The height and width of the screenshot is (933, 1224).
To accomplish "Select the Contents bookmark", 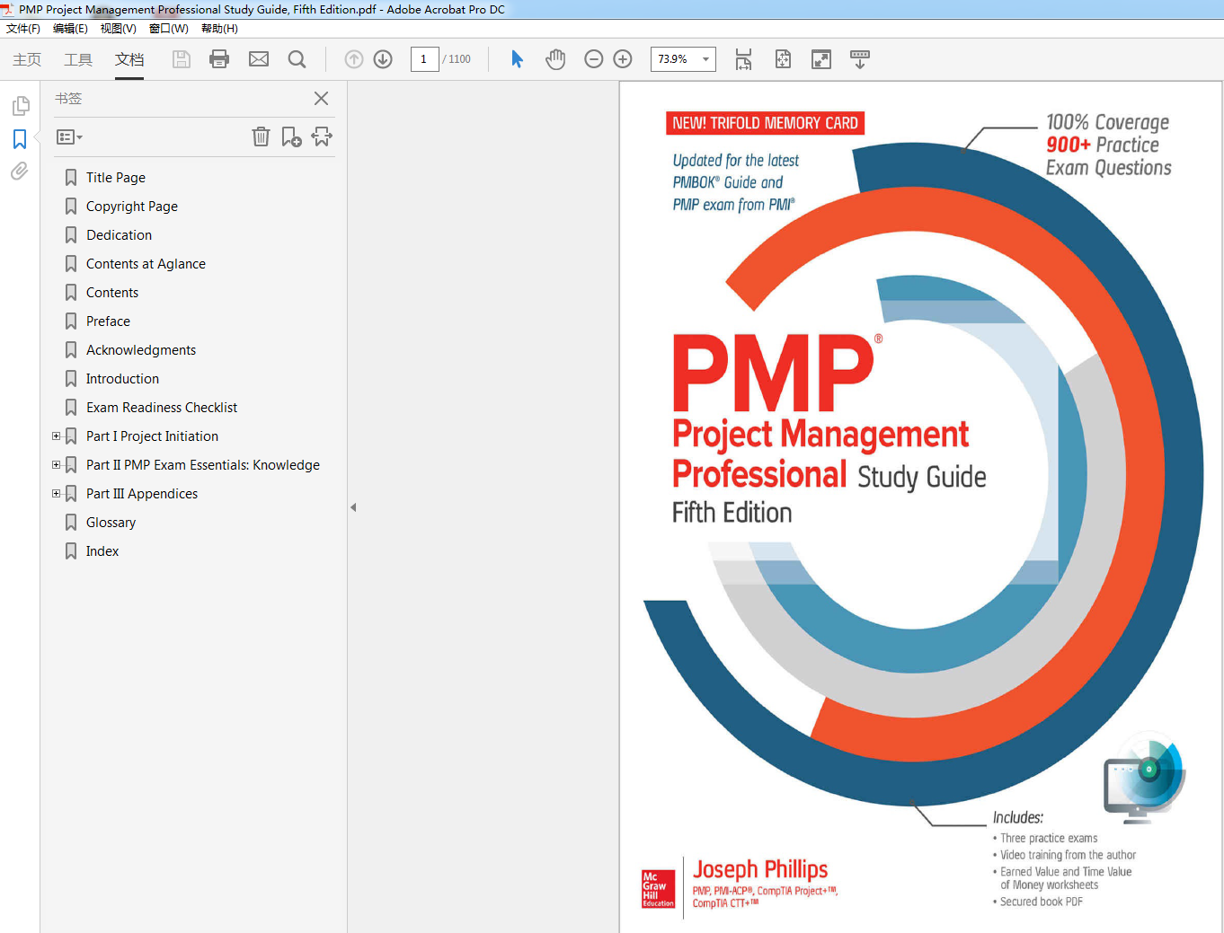I will point(112,293).
